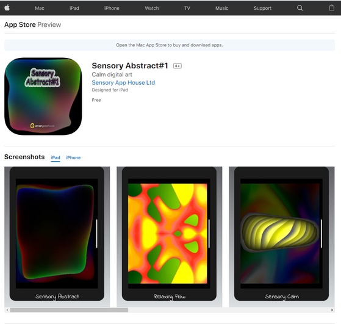Viewport: 341px width, 324px height.
Task: Switch screenshots to the iPhone tab
Action: pos(73,157)
